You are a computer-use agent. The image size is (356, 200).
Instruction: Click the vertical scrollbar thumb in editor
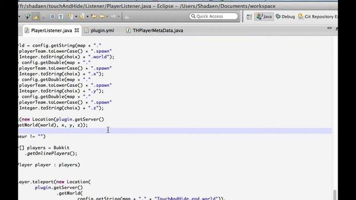pyautogui.click(x=335, y=195)
